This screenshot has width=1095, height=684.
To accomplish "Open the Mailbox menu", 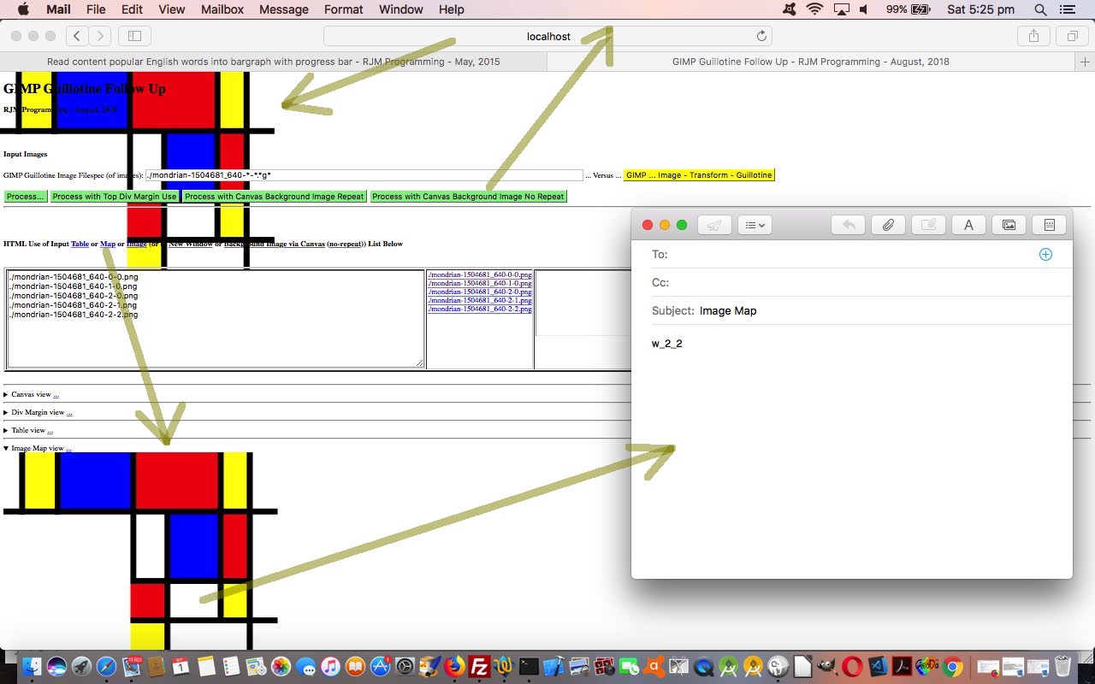I will click(x=222, y=9).
